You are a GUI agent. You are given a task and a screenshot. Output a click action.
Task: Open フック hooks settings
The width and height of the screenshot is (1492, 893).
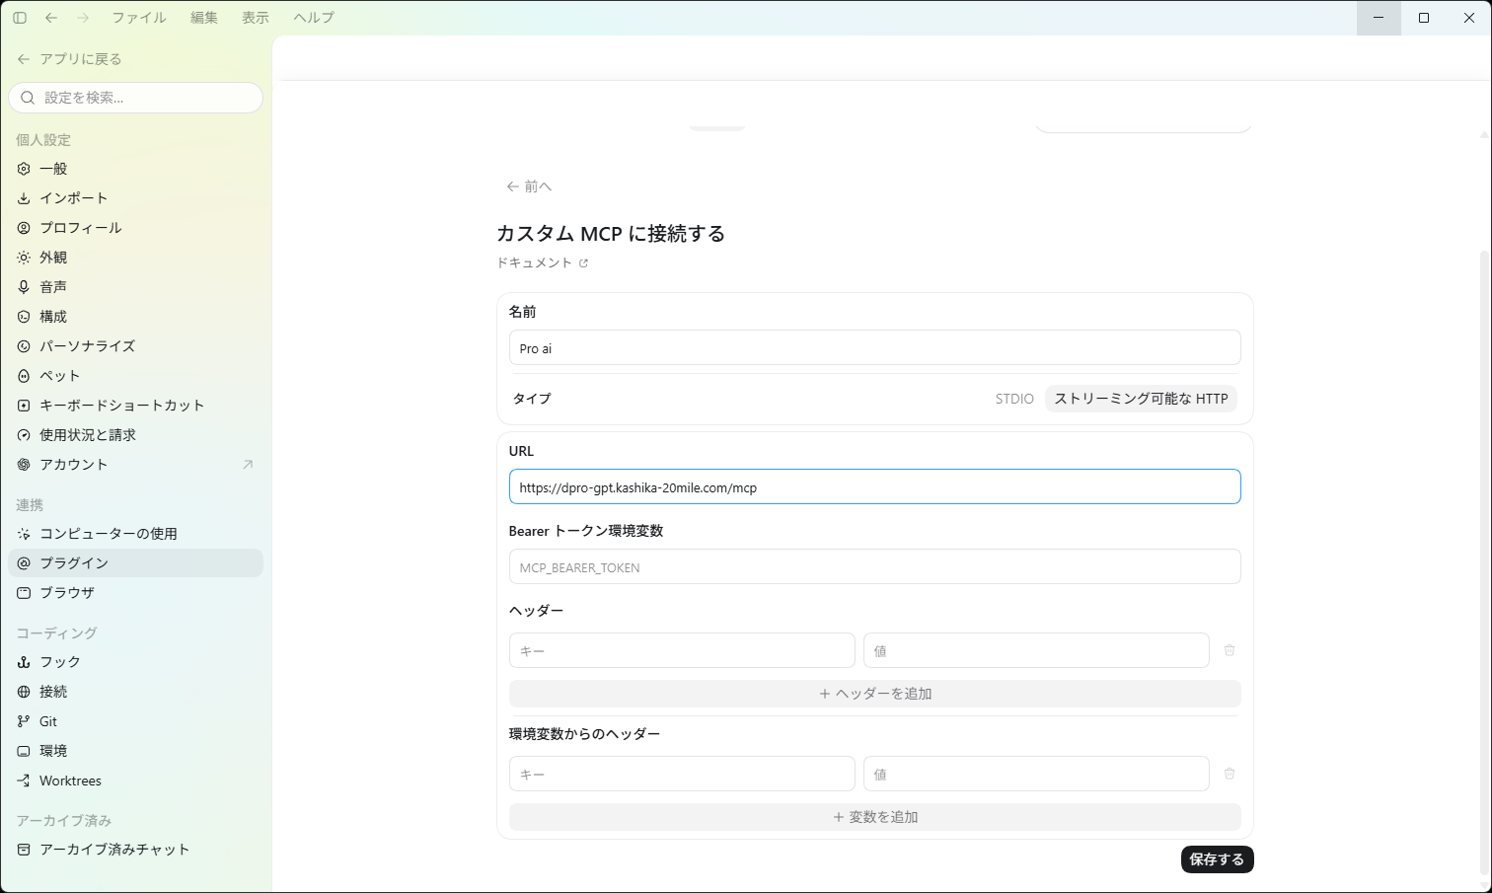click(136, 662)
